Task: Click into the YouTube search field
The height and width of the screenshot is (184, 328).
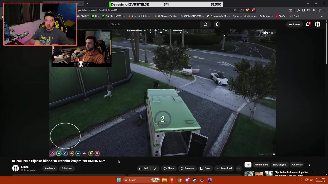Action: 155,24
